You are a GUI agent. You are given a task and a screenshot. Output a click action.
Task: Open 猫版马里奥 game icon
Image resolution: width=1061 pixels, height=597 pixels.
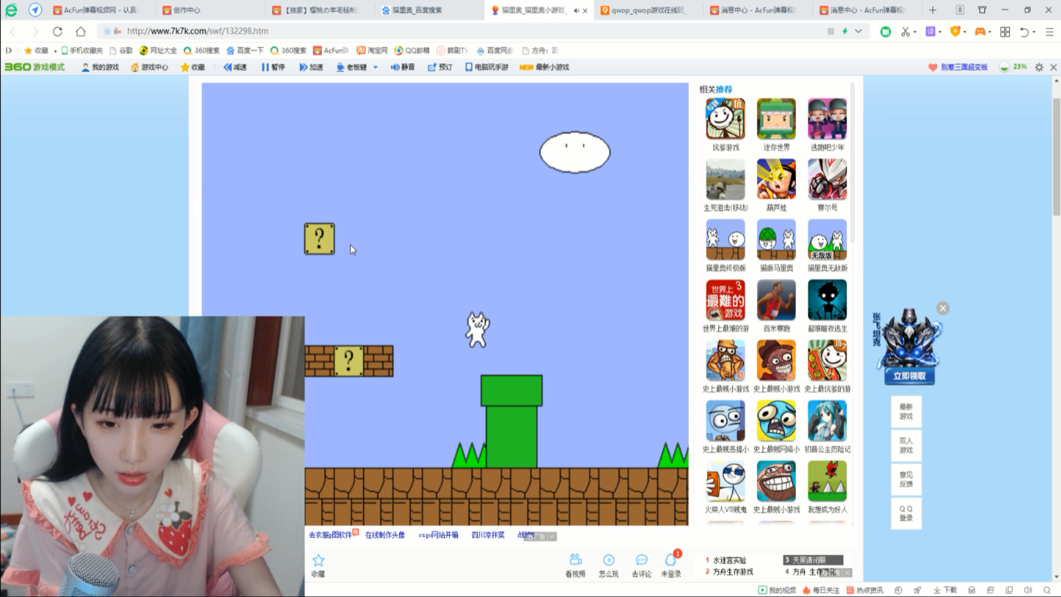coord(776,239)
